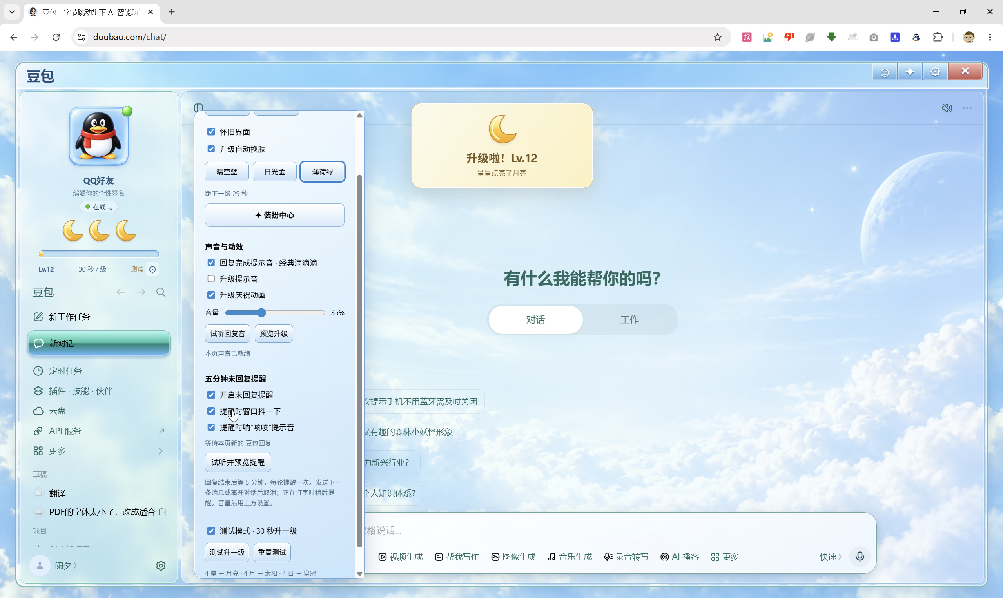Screen dimensions: 1003x598
Task: Adjust the 音量 volume slider
Action: [x=275, y=313]
